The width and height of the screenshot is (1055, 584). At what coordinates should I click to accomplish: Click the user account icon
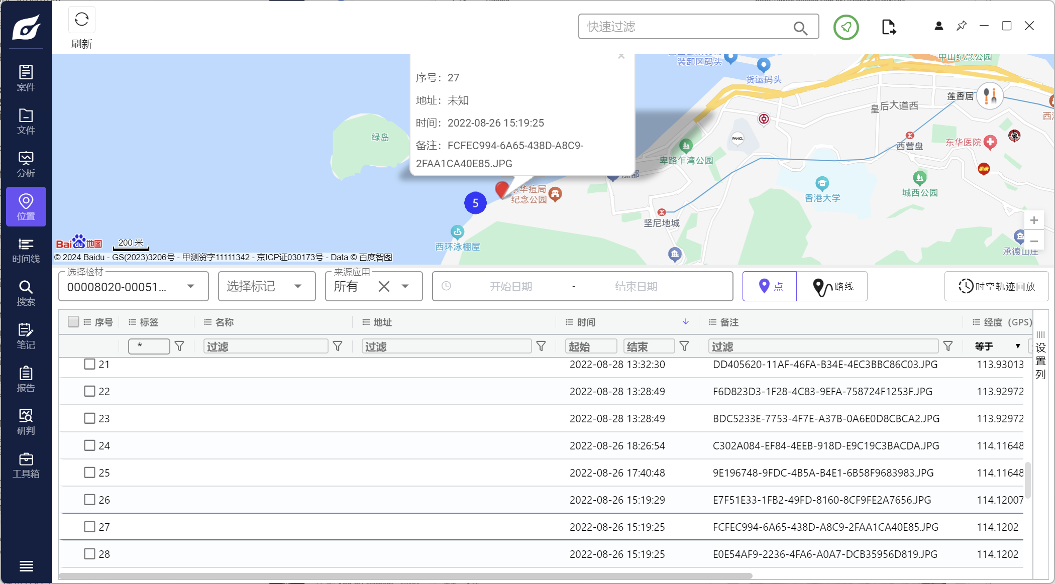point(938,26)
